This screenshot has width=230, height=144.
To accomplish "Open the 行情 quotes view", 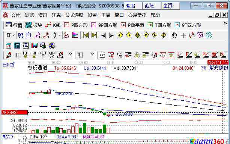I will point(14,25).
